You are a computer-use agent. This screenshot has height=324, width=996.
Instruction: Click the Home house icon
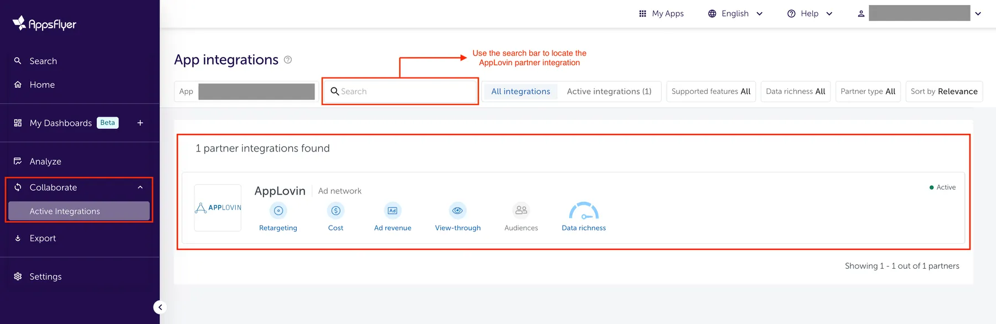(x=18, y=85)
